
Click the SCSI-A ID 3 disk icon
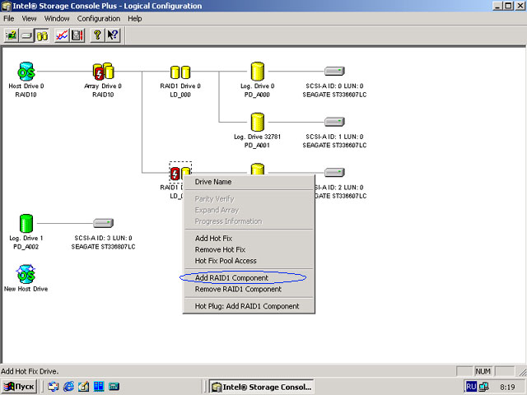pos(103,223)
